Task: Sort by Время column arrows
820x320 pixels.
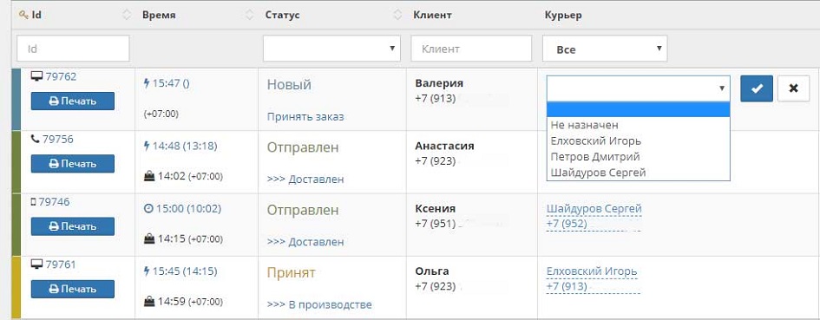Action: pyautogui.click(x=249, y=15)
